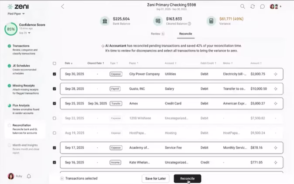Click AI sparkle on City Power Company row
The image size is (294, 184).
(x=275, y=74)
